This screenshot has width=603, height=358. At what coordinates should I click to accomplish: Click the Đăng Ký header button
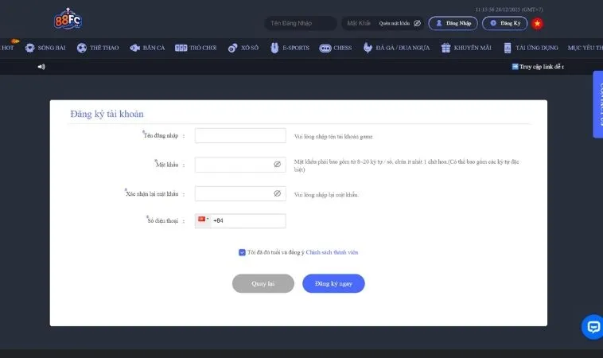[504, 23]
